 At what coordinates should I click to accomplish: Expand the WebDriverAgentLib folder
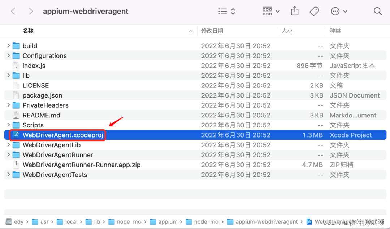tap(8, 145)
